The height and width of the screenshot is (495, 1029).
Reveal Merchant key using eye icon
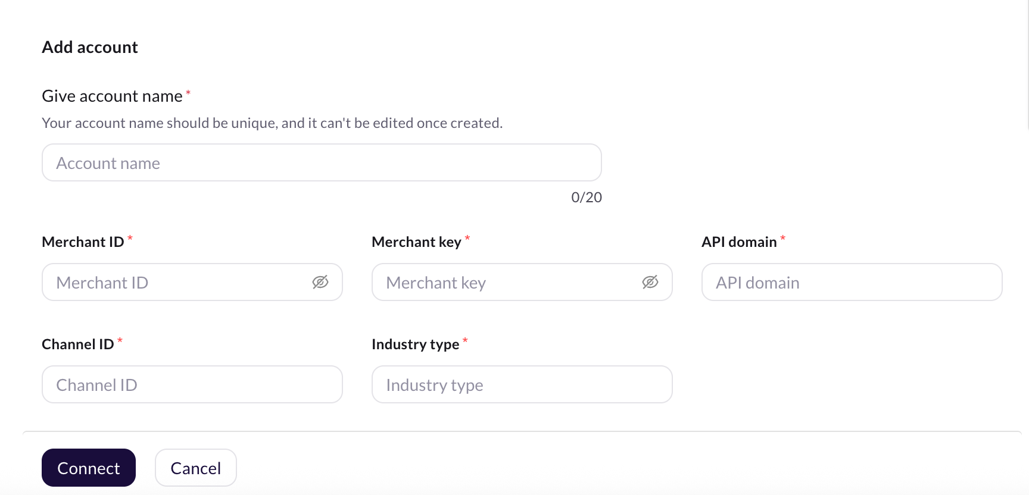coord(650,282)
